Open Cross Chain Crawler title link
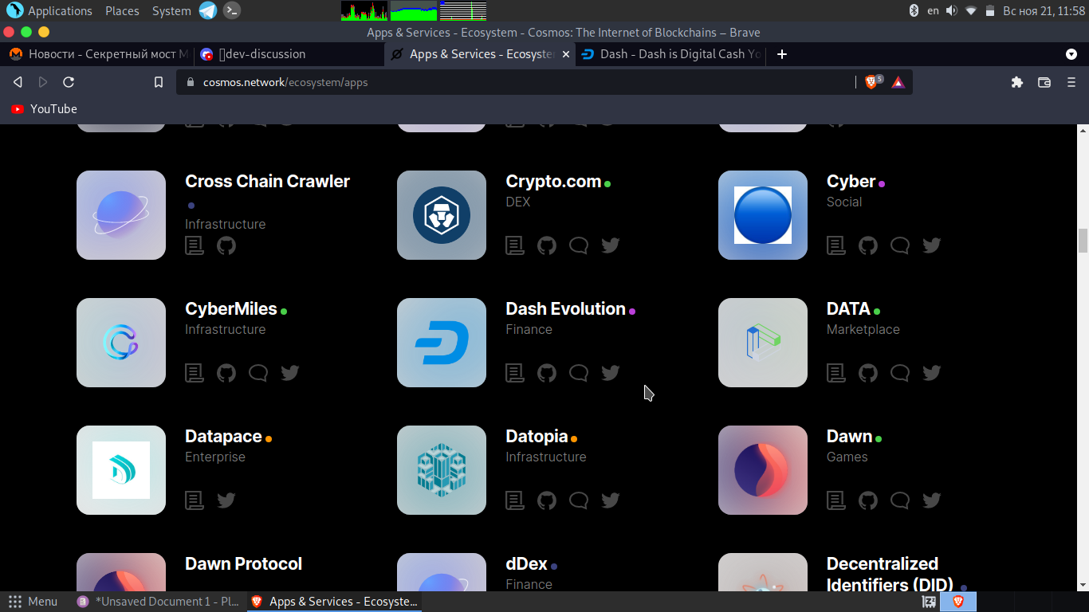 (x=267, y=181)
